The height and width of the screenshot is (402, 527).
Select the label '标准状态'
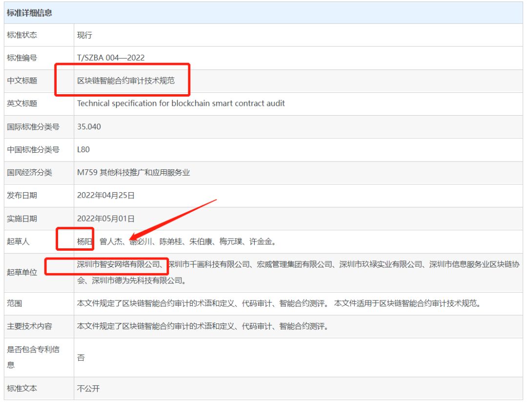22,35
